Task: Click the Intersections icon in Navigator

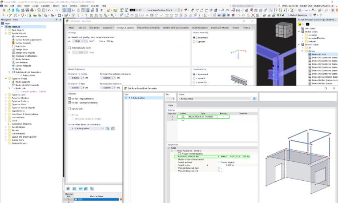Action: (x=13, y=36)
